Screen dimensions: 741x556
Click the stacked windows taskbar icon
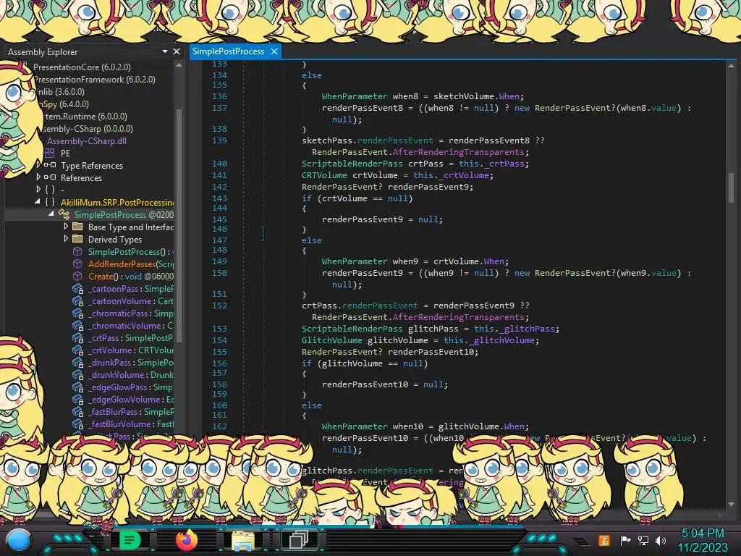299,539
